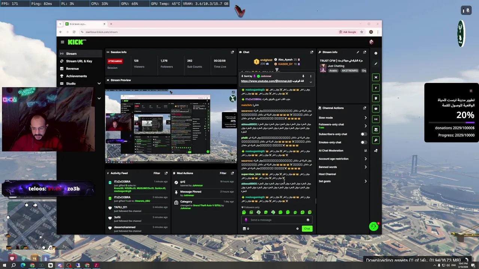This screenshot has width=479, height=269.
Task: Pop out the Channel Actions panel
Action: click(364, 108)
